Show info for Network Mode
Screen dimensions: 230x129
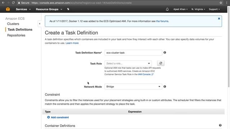coord(165,87)
